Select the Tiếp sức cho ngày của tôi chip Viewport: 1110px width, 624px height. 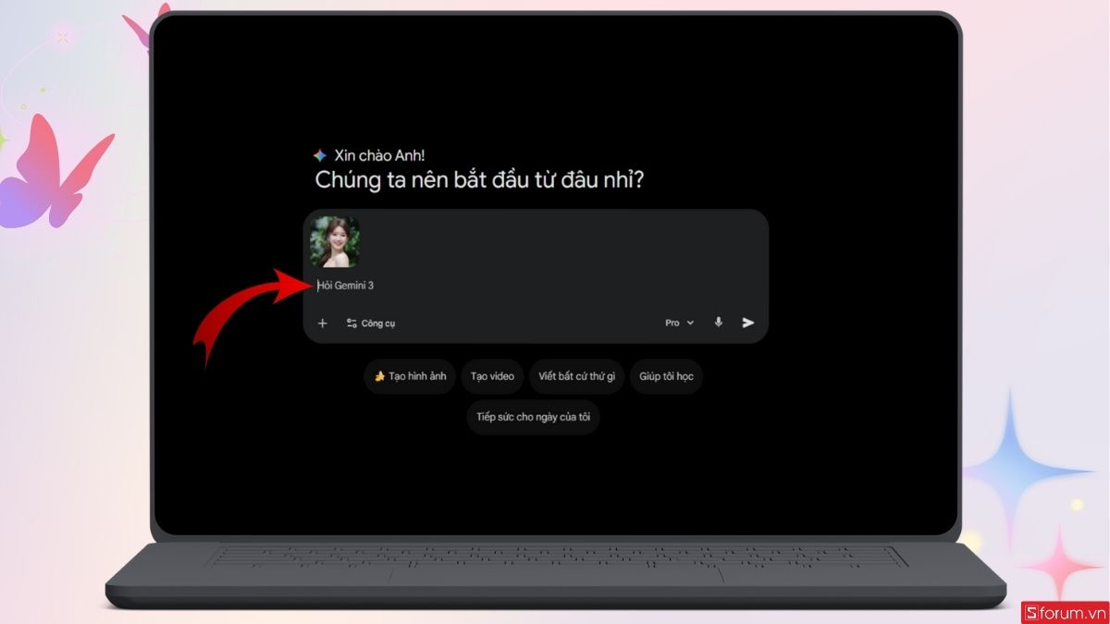pyautogui.click(x=533, y=418)
